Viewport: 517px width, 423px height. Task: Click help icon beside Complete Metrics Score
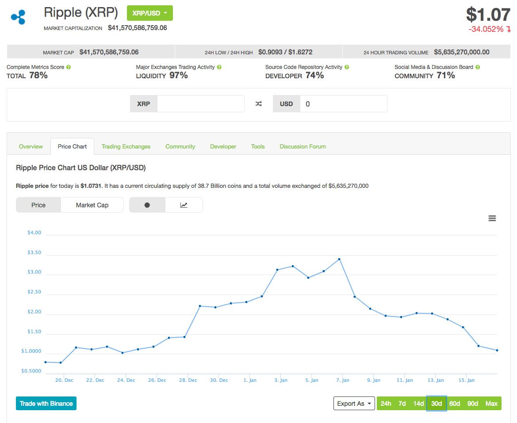click(x=69, y=67)
